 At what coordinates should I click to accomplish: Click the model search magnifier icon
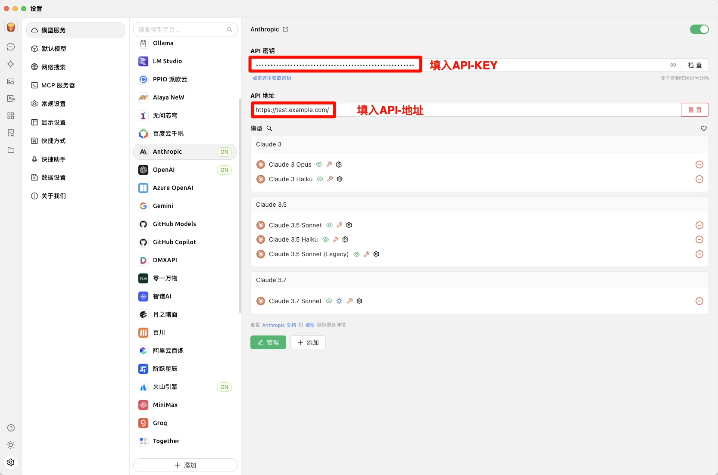coord(269,128)
